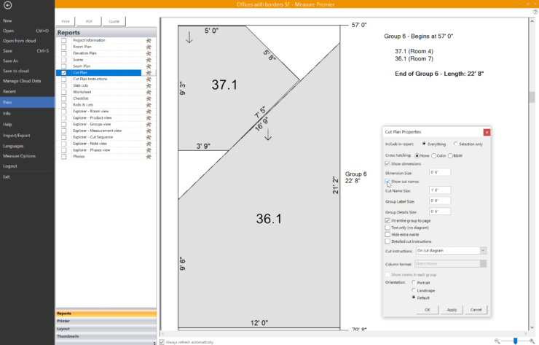Toggle Always refresh automatically checkbox
Viewport: 539px width, 345px height.
pos(162,342)
